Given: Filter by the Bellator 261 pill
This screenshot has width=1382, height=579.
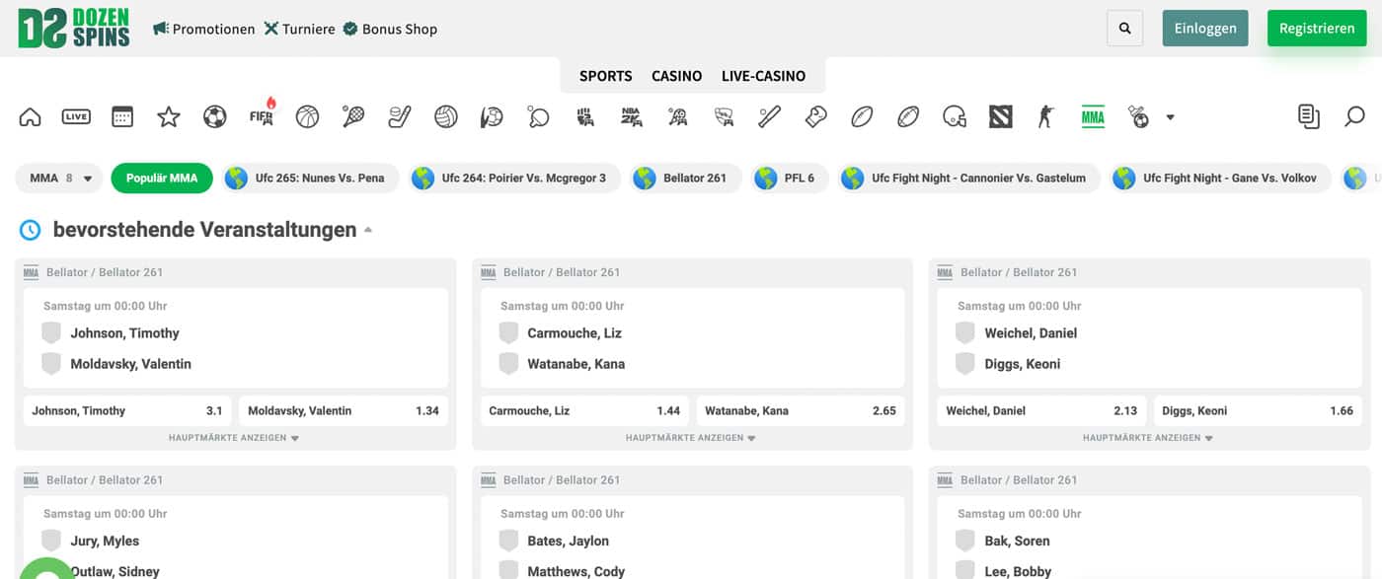Looking at the screenshot, I should click(685, 179).
